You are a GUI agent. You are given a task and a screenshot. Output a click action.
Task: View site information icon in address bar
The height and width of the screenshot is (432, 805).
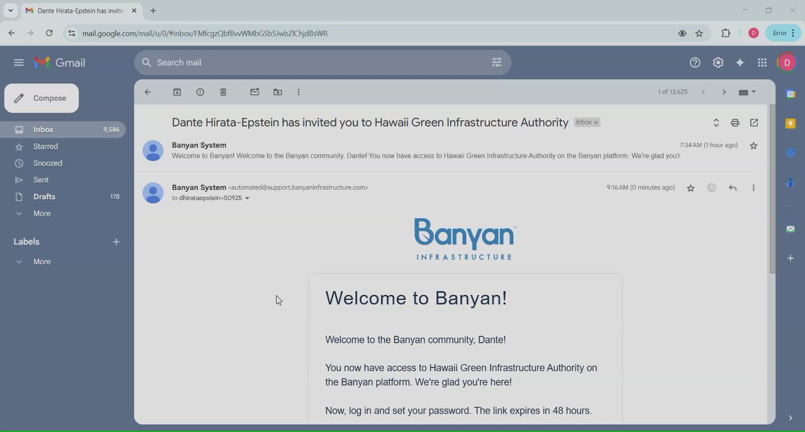click(x=71, y=33)
